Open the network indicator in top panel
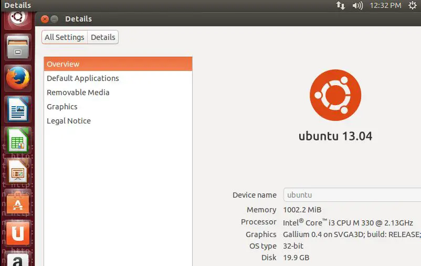This screenshot has height=266, width=421. point(341,5)
